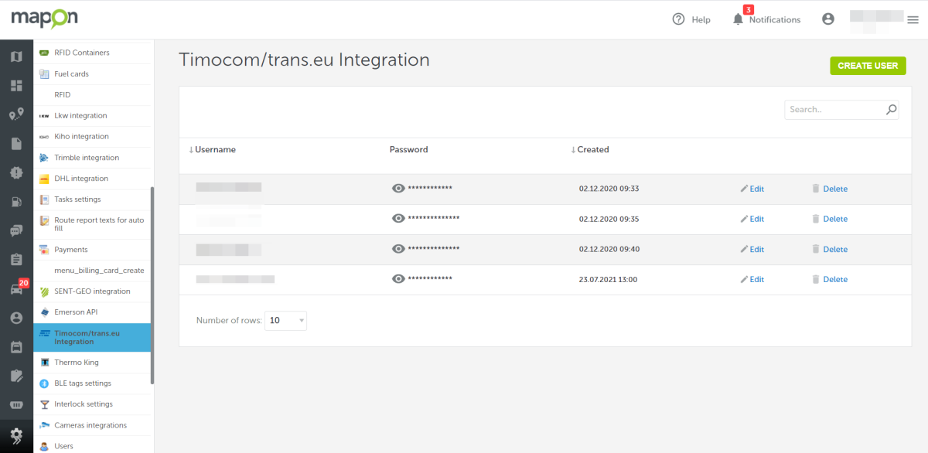928x453 pixels.
Task: Click the search magnifier icon
Action: click(x=892, y=110)
